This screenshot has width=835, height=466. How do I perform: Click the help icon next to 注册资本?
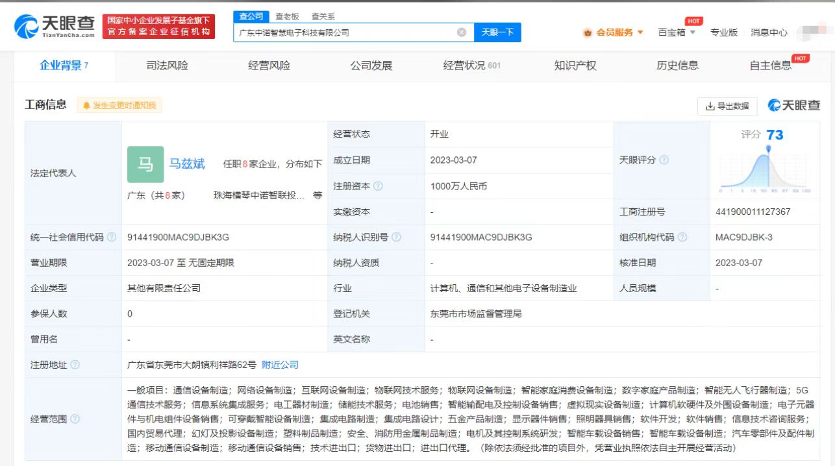(378, 186)
